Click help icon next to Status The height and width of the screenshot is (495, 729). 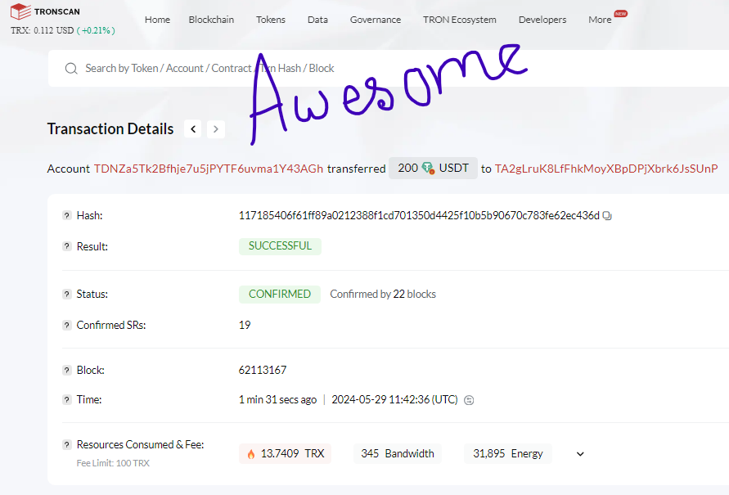click(x=67, y=295)
